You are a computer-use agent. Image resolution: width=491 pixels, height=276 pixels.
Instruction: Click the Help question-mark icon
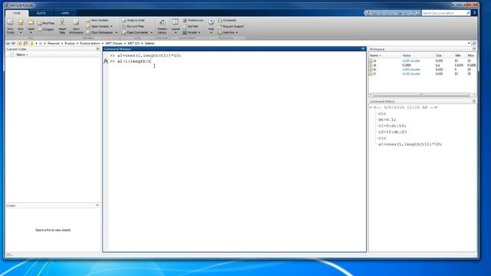211,21
